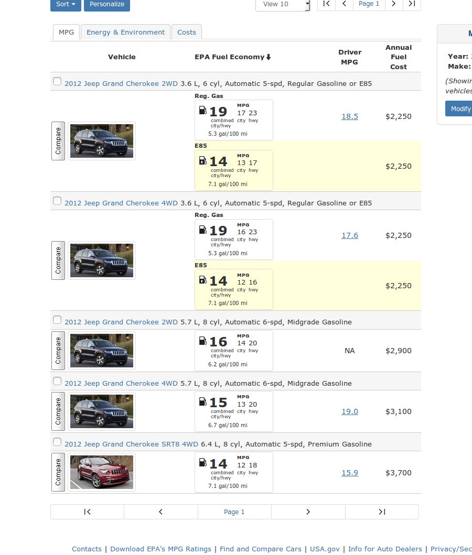The width and height of the screenshot is (472, 555).
Task: Open 2012 Jeep Grand Cherokee 4WD 3.6 L link
Action: click(x=121, y=203)
